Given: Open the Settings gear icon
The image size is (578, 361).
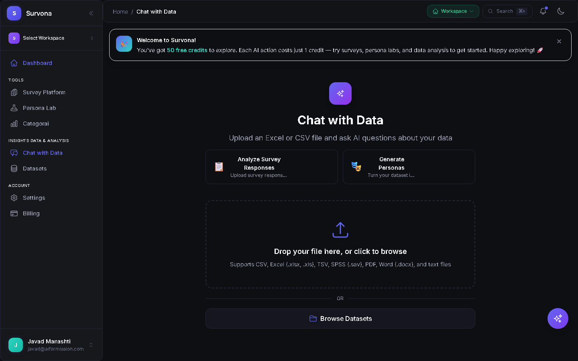Looking at the screenshot, I should click(14, 198).
